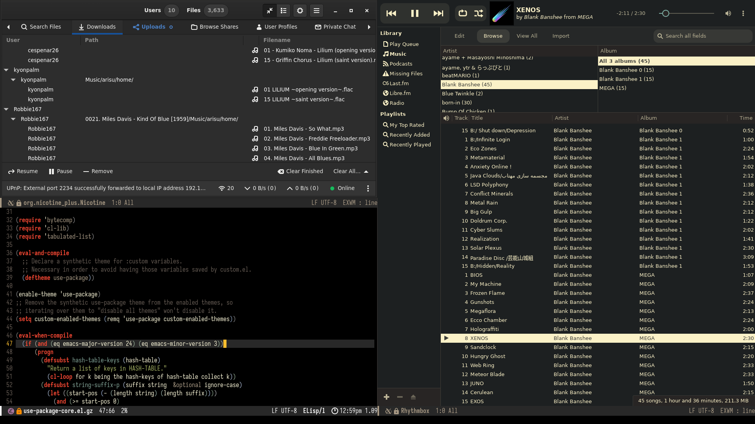The width and height of the screenshot is (755, 424).
Task: Open Rhythmbox three-dot menu
Action: click(x=743, y=13)
